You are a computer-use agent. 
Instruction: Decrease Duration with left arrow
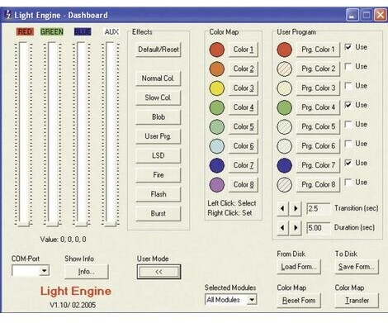(x=282, y=228)
